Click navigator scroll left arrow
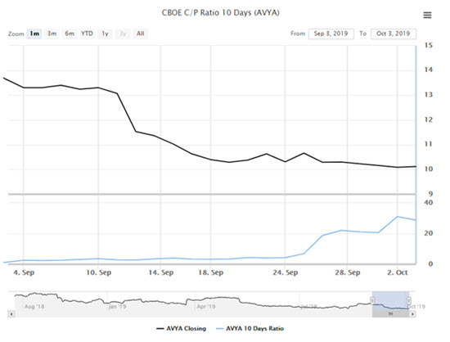450x342 pixels. click(11, 314)
